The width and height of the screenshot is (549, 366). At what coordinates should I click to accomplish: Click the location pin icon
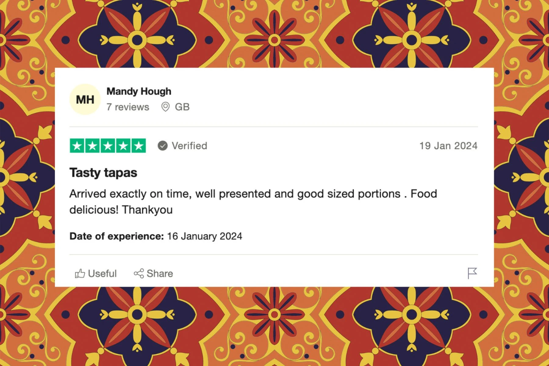165,107
